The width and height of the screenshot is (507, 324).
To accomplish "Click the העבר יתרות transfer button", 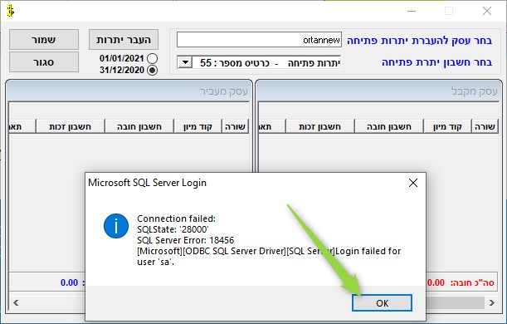I will click(x=124, y=40).
